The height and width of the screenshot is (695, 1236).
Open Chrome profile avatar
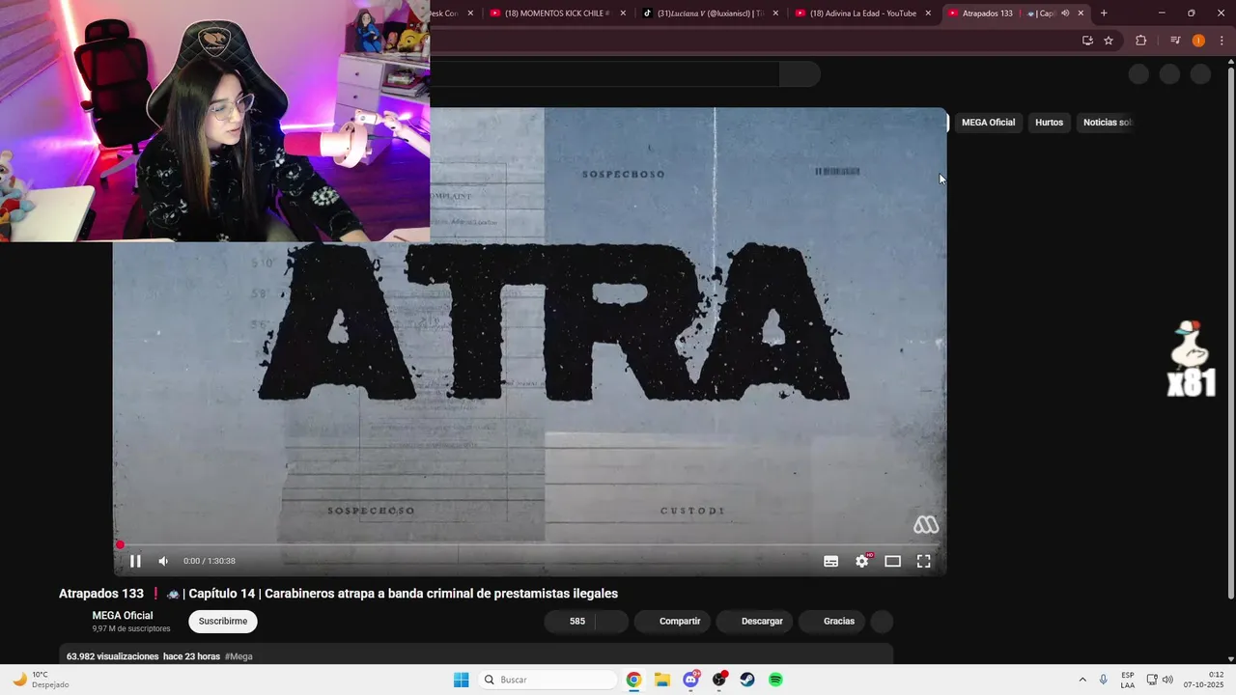click(x=1198, y=41)
